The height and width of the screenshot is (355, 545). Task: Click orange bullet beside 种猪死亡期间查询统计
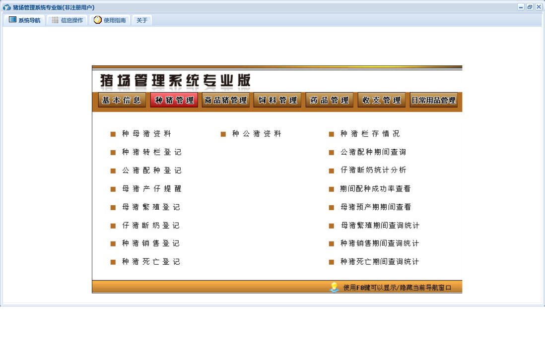(x=331, y=262)
